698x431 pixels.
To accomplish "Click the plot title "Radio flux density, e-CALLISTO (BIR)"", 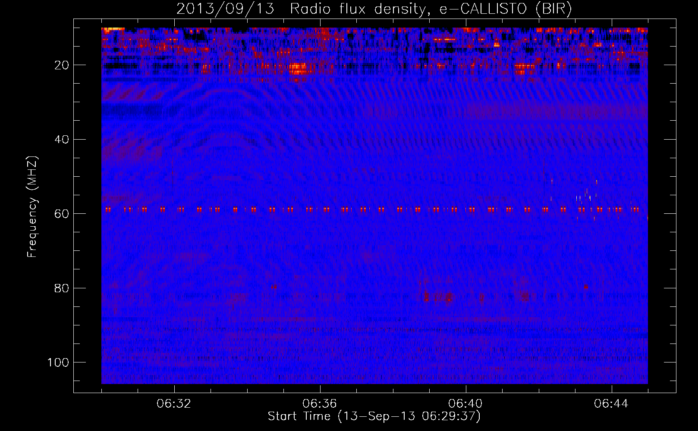I will (x=431, y=9).
